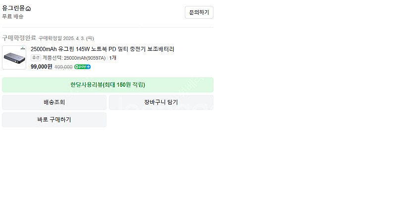Click the small green icon atop thumbnail

(23, 48)
